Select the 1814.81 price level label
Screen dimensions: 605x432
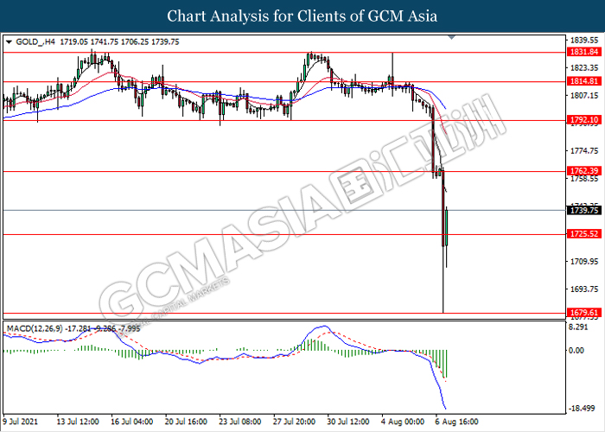[584, 81]
